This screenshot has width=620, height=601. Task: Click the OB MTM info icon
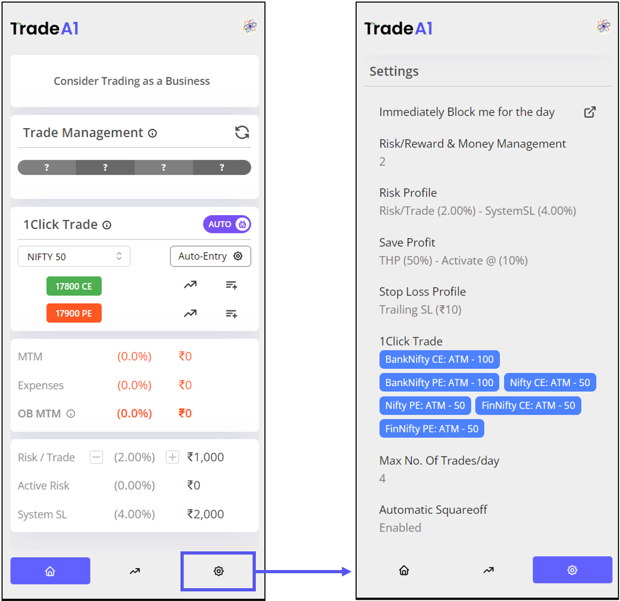tap(71, 414)
